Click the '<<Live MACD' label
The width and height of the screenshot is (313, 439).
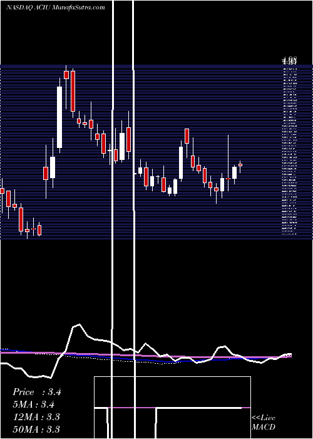[264, 422]
